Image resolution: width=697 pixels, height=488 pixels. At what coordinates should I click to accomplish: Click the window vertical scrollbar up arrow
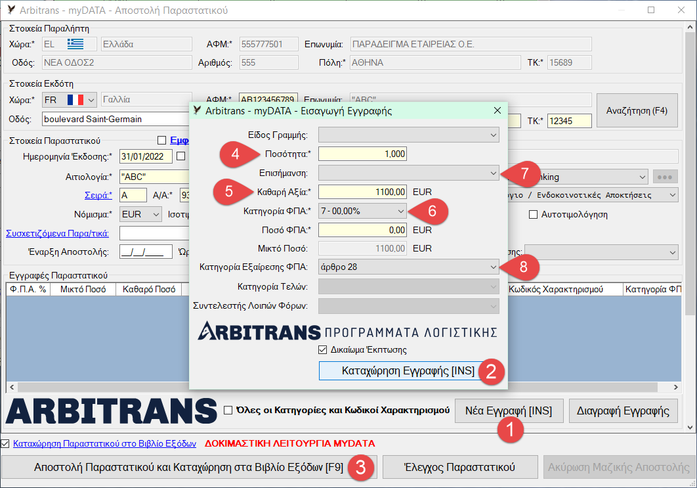point(690,27)
